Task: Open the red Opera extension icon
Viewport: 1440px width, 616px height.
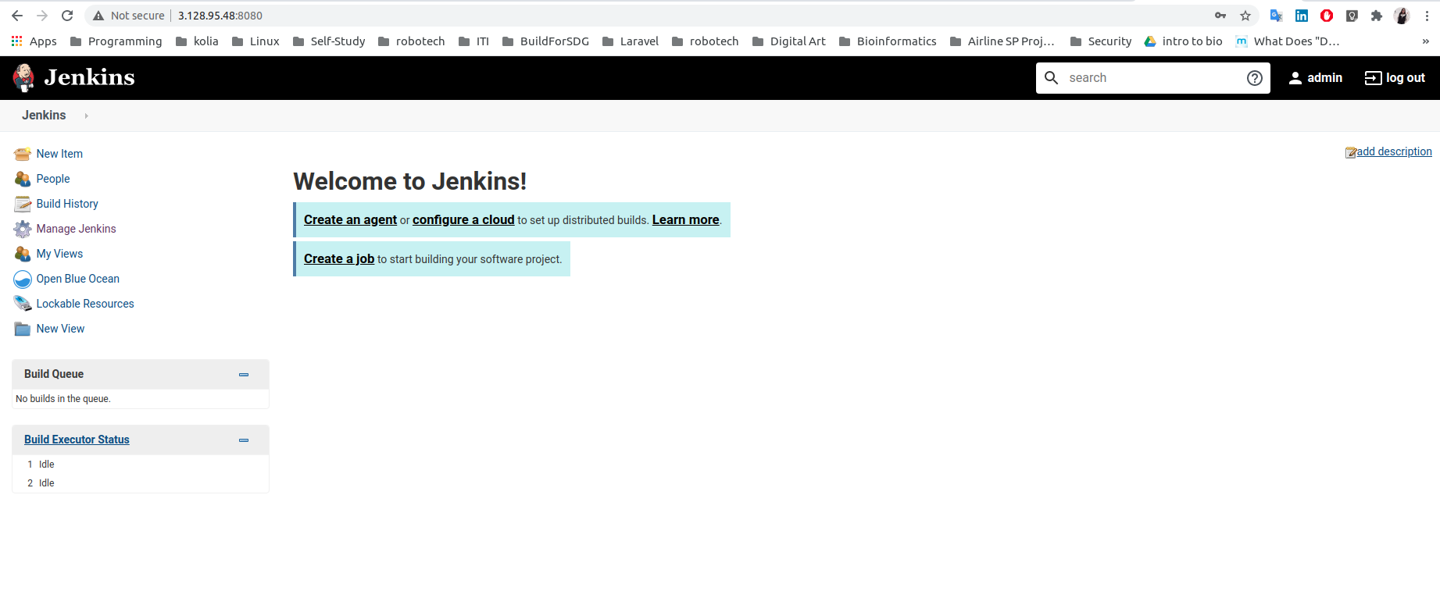Action: [x=1327, y=16]
